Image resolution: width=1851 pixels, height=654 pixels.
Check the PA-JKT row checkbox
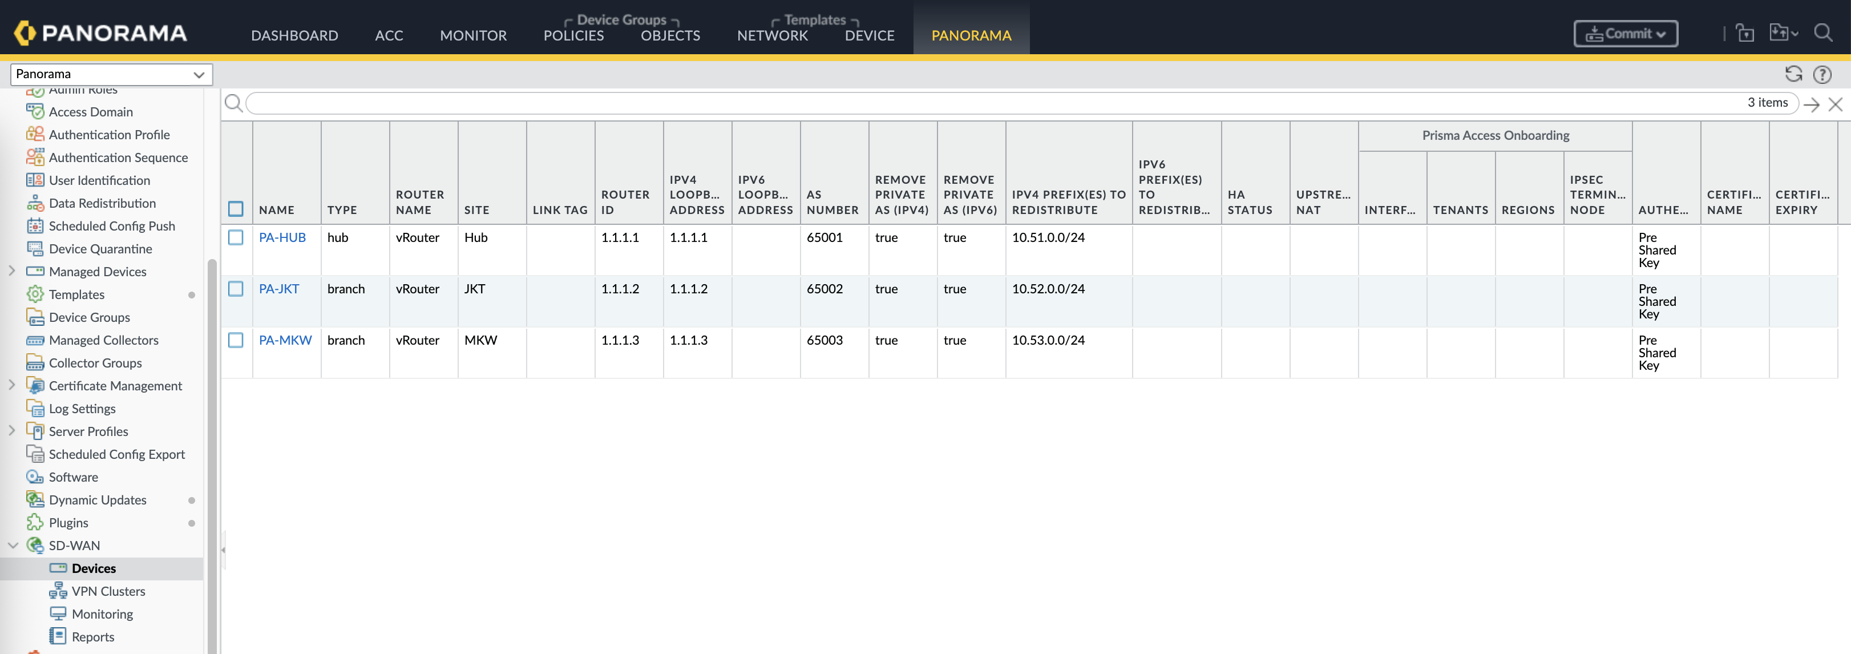point(236,289)
